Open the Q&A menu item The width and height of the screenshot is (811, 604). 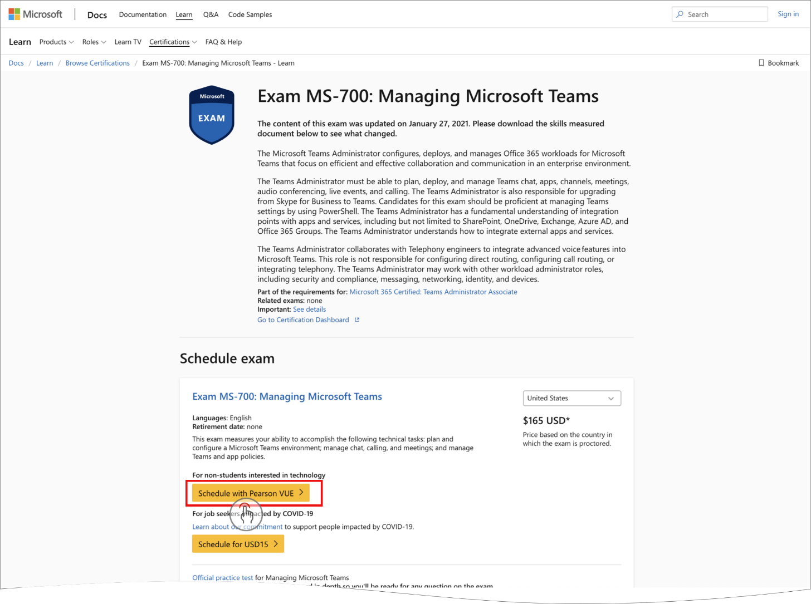211,14
